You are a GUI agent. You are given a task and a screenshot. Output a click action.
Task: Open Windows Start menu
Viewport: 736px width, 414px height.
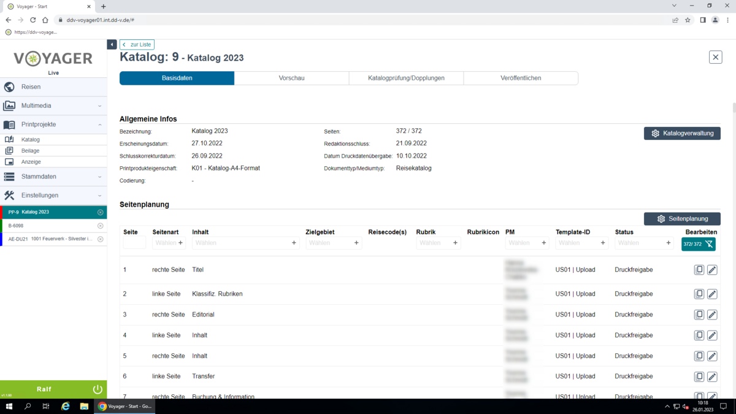pos(9,406)
